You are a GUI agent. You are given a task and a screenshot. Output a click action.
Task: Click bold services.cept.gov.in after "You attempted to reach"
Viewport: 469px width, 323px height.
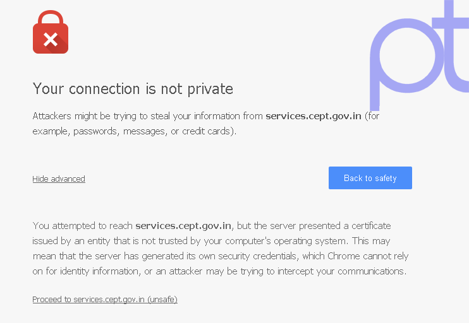click(x=183, y=226)
